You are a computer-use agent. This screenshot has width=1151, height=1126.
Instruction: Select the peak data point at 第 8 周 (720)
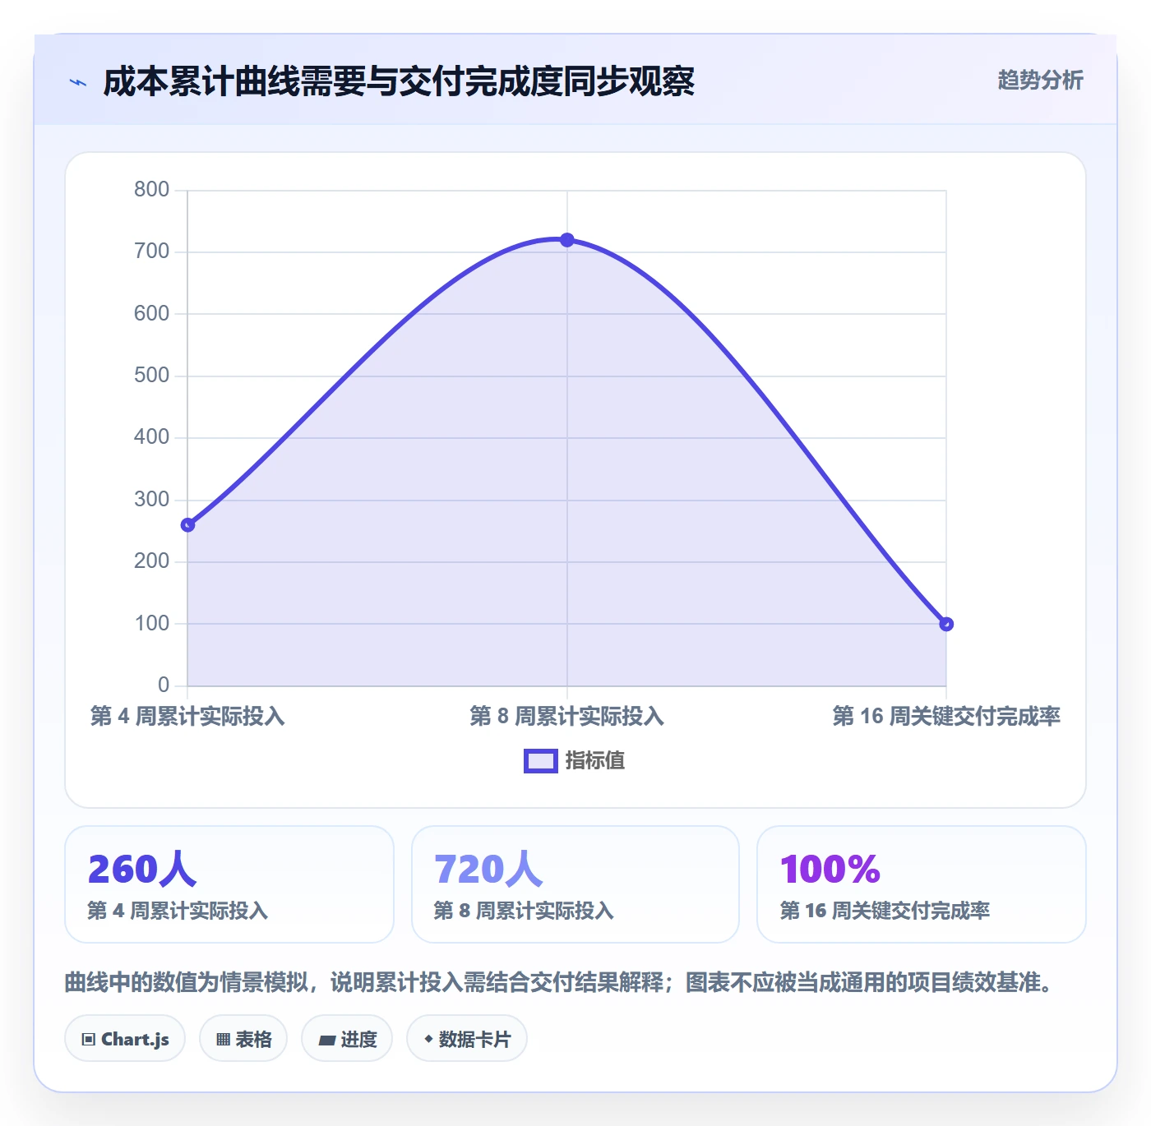pos(567,240)
